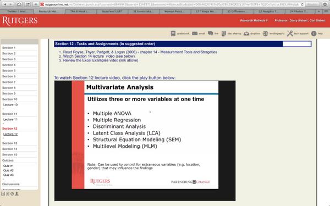Open the live chat bubble icon

(211, 33)
